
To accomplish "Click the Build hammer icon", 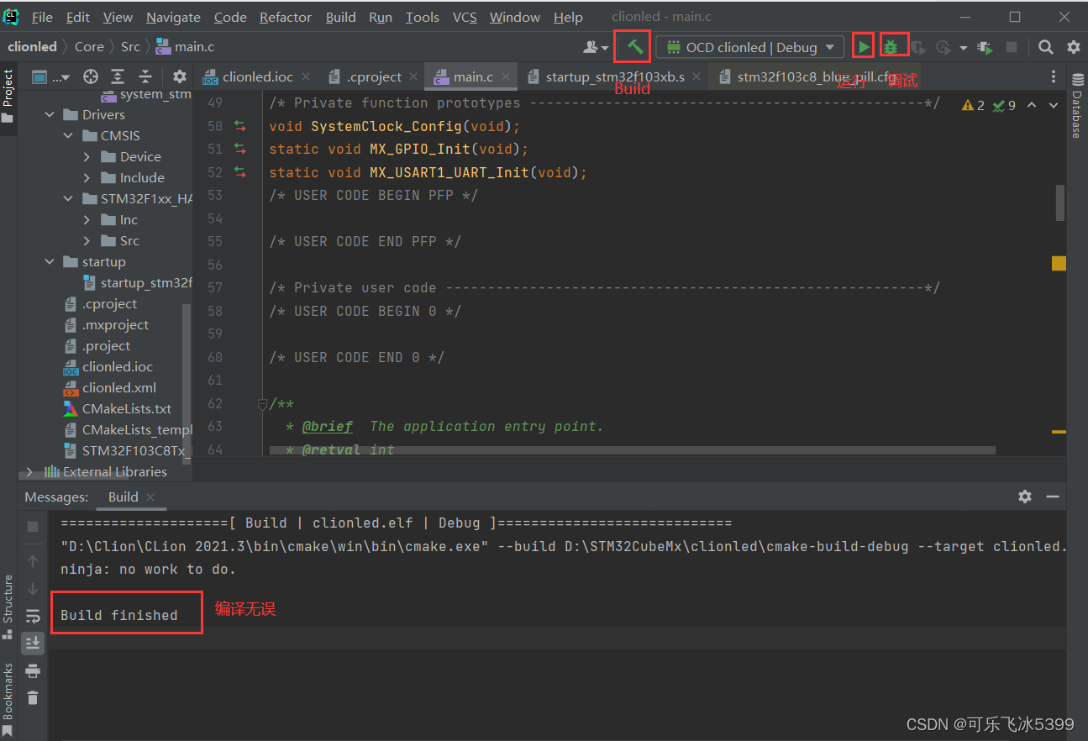I will coord(634,47).
